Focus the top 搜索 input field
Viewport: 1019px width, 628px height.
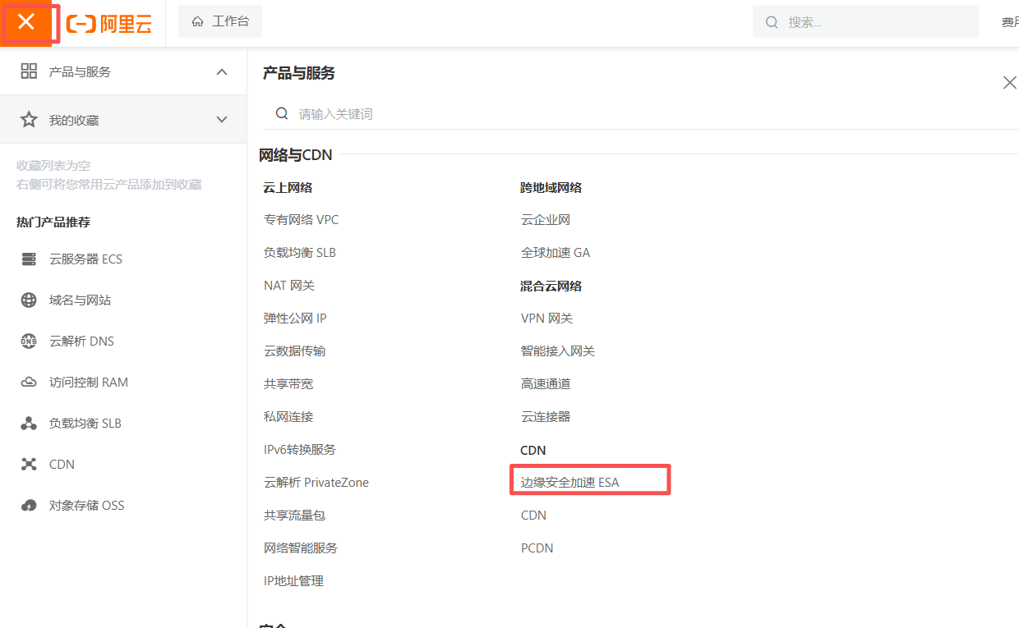pyautogui.click(x=865, y=22)
